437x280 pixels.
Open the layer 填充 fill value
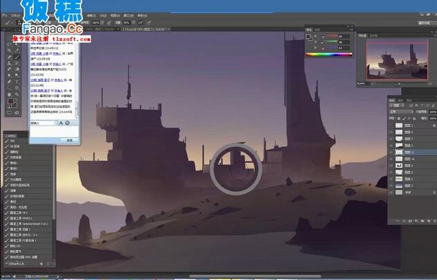(433, 119)
